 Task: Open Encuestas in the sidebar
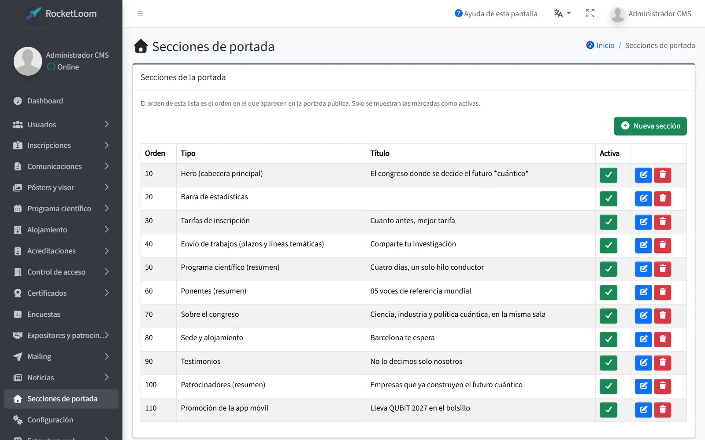pyautogui.click(x=61, y=314)
